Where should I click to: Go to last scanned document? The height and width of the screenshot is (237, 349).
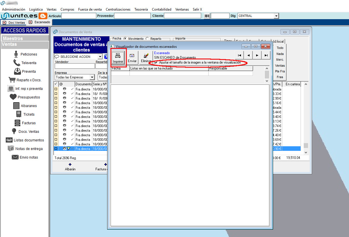[266, 55]
